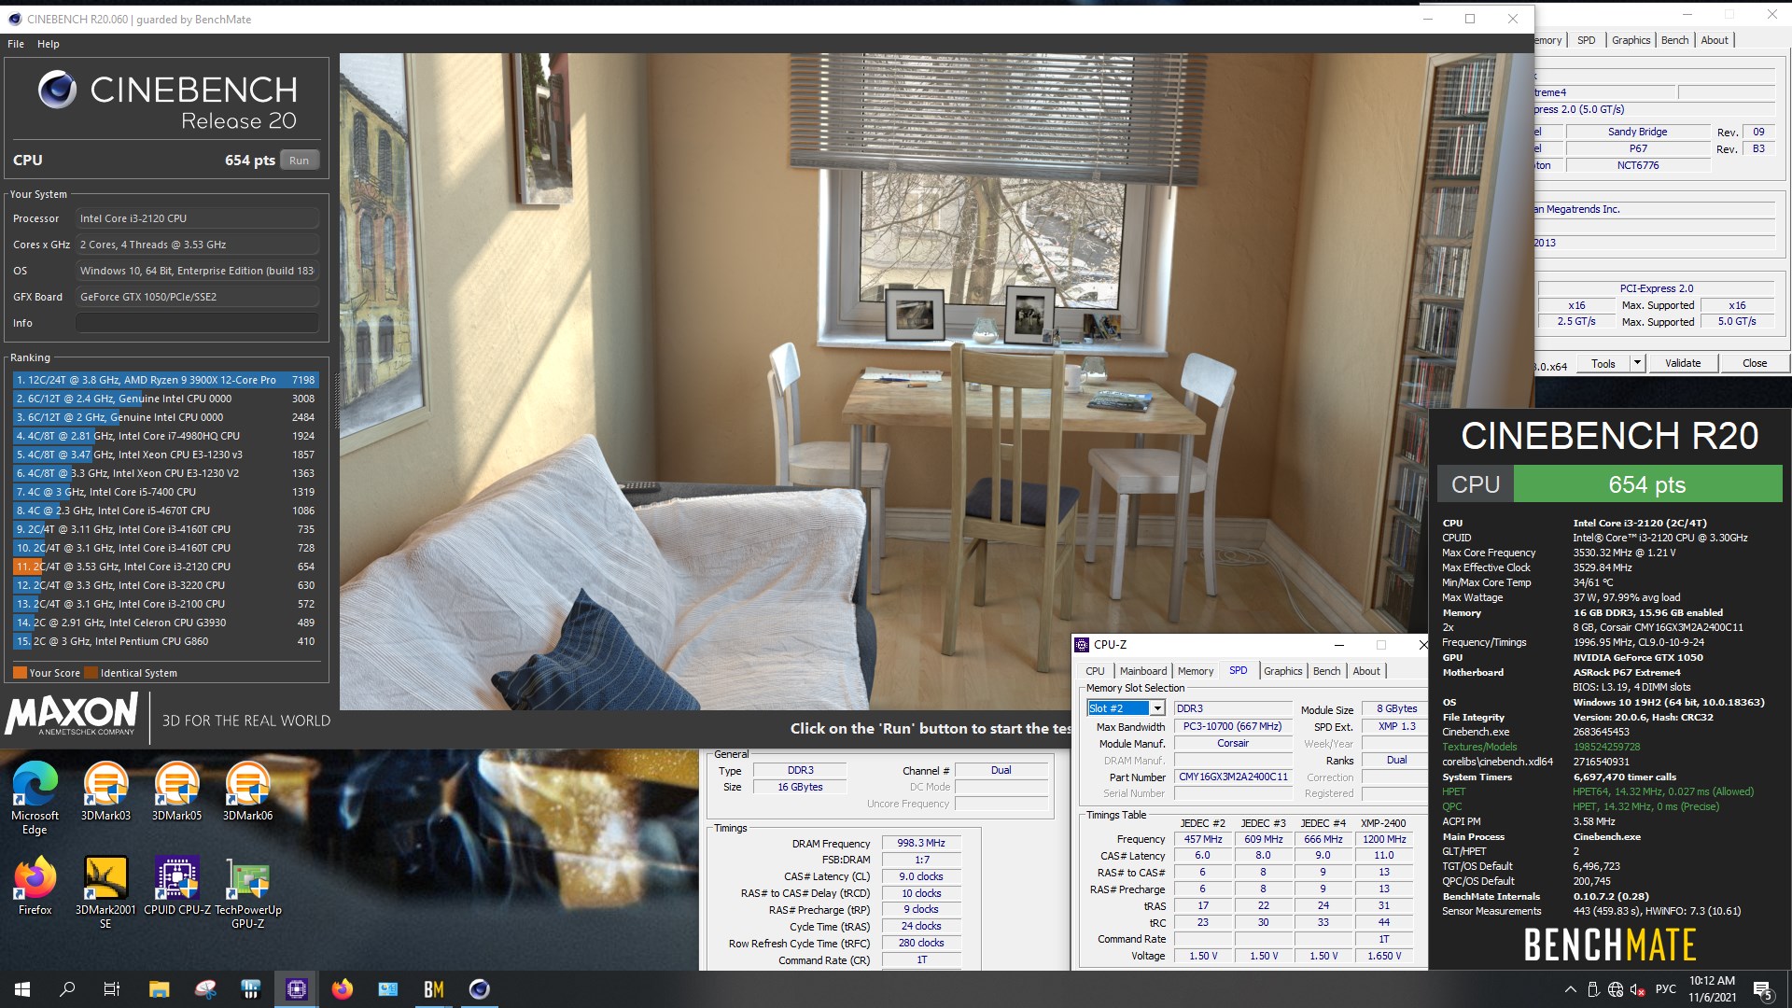Click green 654 pts BenchMate score bar

(x=1647, y=484)
